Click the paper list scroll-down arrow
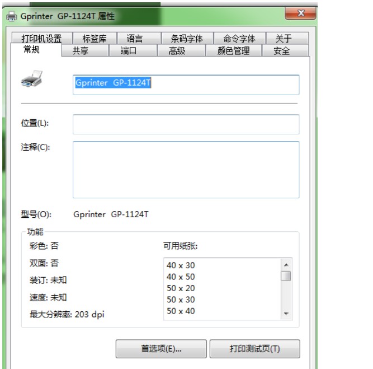 (286, 314)
